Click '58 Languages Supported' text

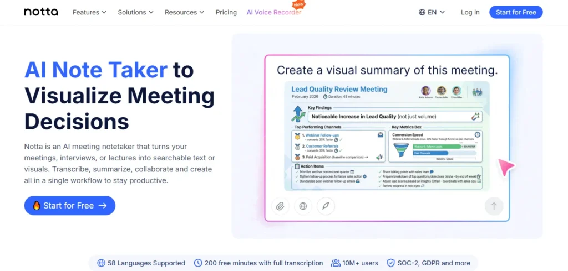coord(146,263)
